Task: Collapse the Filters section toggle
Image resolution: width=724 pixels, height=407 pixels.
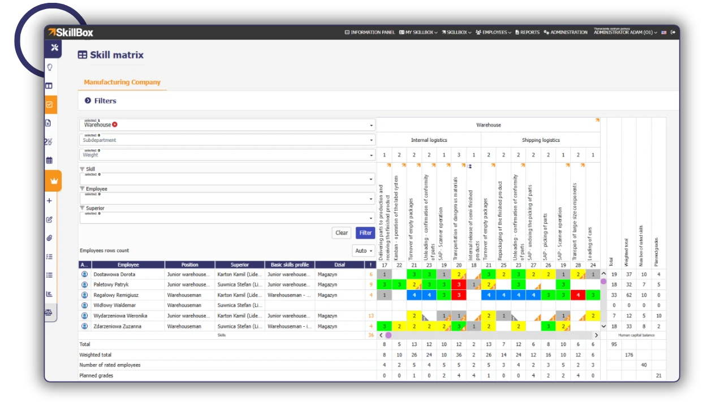Action: [x=88, y=101]
